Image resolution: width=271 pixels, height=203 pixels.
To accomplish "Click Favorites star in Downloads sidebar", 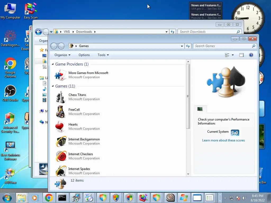I will pyautogui.click(x=42, y=50).
